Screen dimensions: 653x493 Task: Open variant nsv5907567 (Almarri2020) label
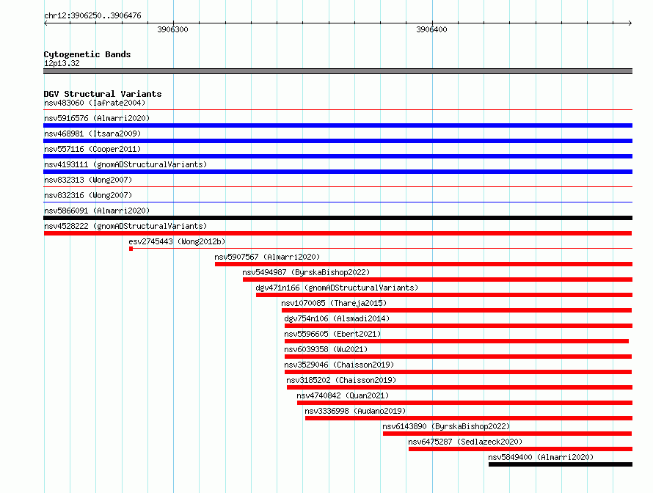tap(267, 257)
